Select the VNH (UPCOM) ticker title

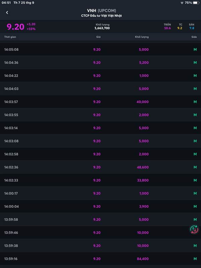(102, 11)
